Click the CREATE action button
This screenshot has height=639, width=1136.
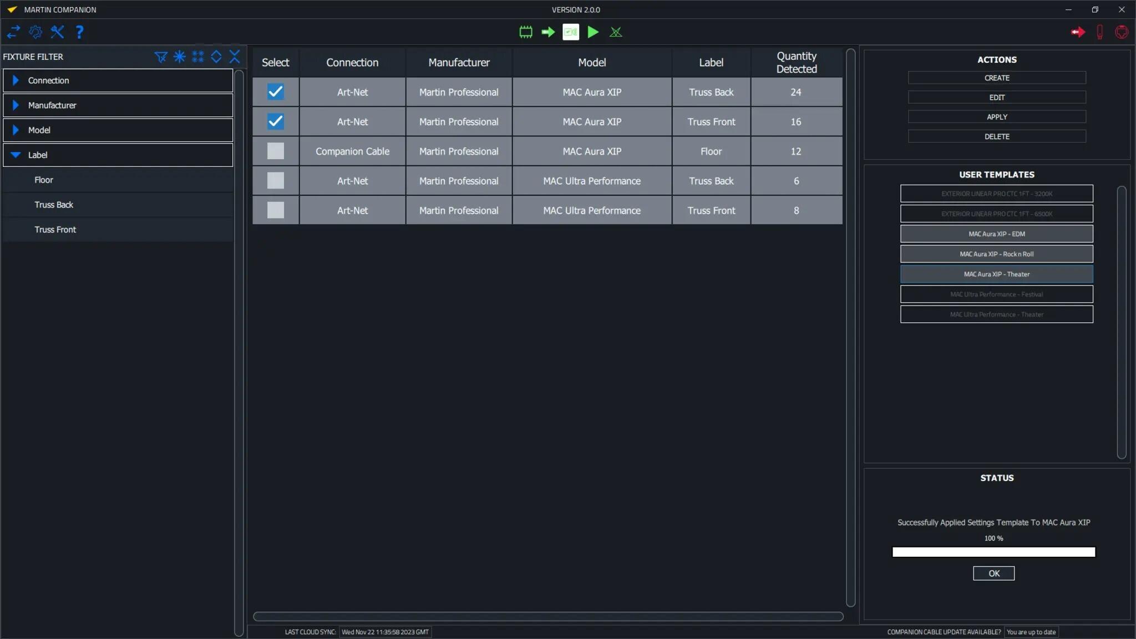[x=997, y=78]
